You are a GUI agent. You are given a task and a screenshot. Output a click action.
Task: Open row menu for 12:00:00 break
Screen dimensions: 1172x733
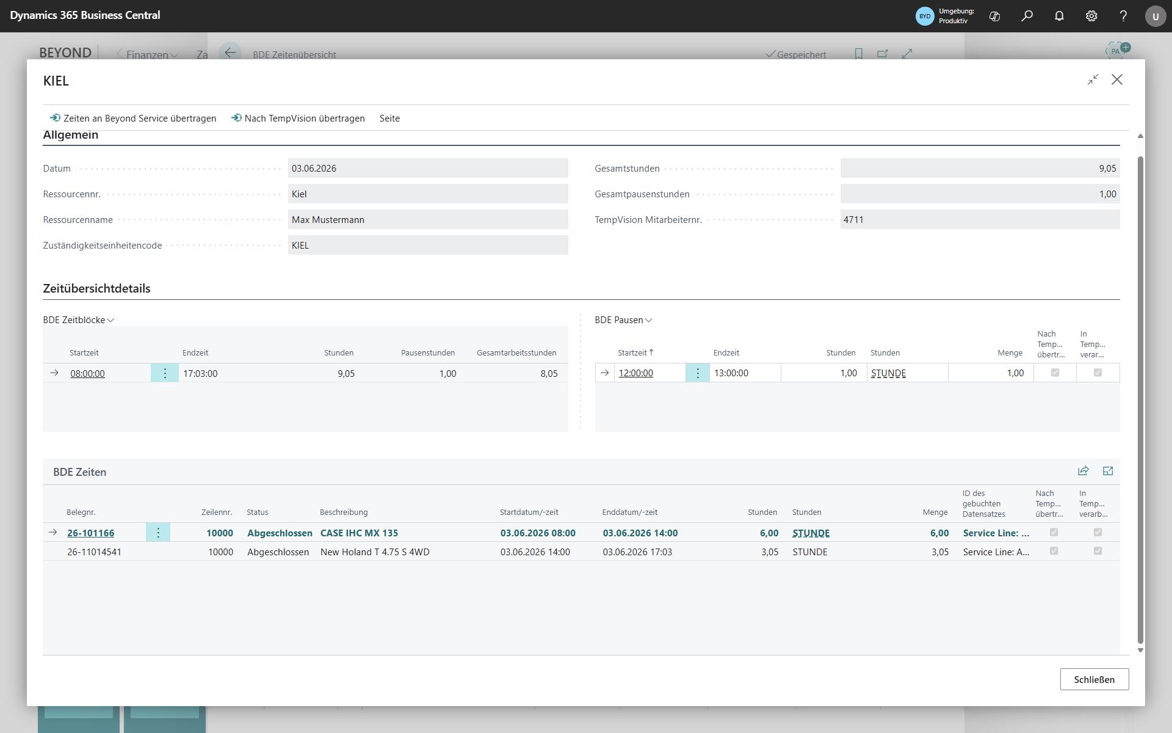point(698,373)
